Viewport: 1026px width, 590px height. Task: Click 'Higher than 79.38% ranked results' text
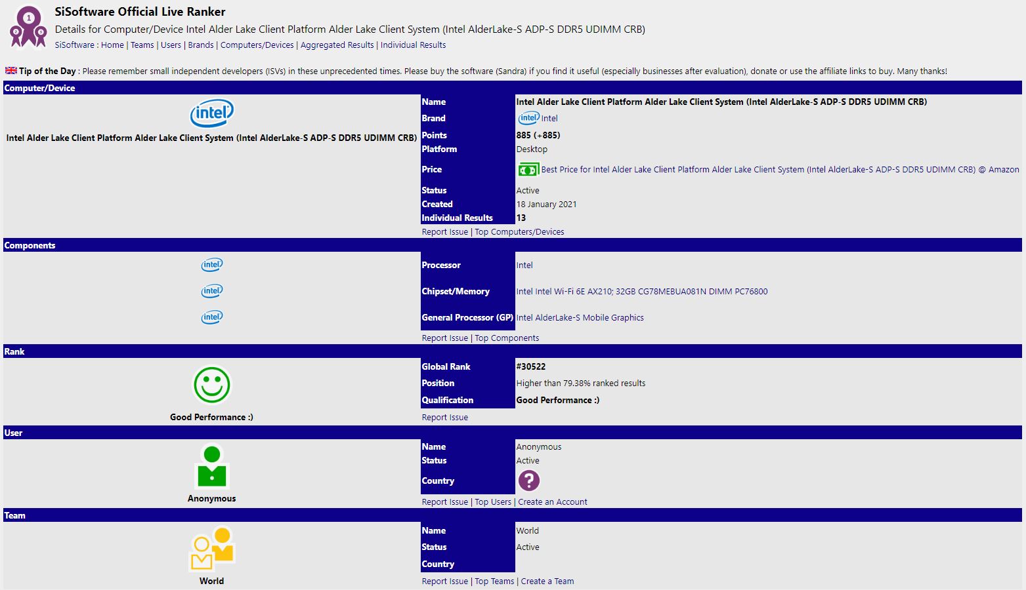pos(581,383)
